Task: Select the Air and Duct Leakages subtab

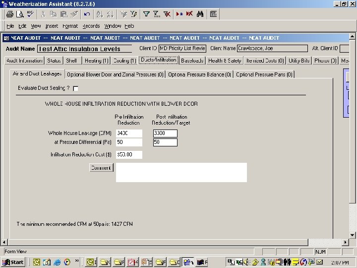Action: (x=37, y=73)
